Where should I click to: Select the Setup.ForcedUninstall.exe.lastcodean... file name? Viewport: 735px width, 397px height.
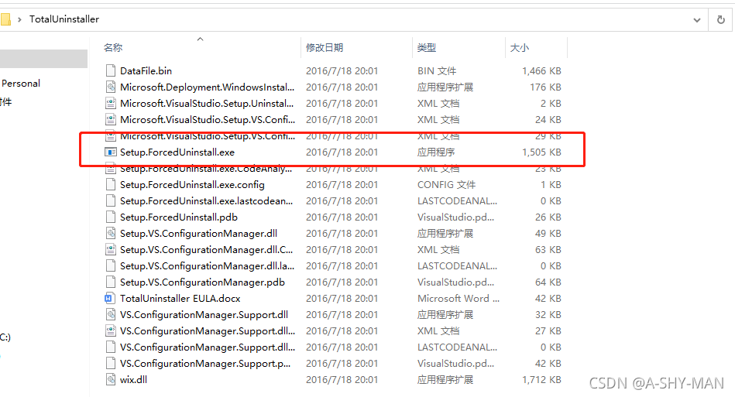click(206, 201)
